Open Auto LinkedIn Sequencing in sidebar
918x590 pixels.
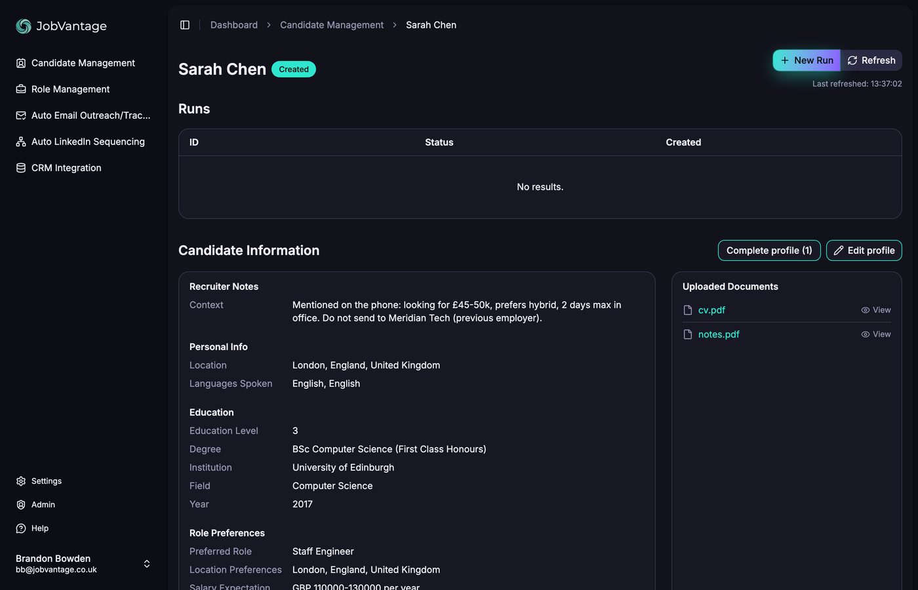83,142
